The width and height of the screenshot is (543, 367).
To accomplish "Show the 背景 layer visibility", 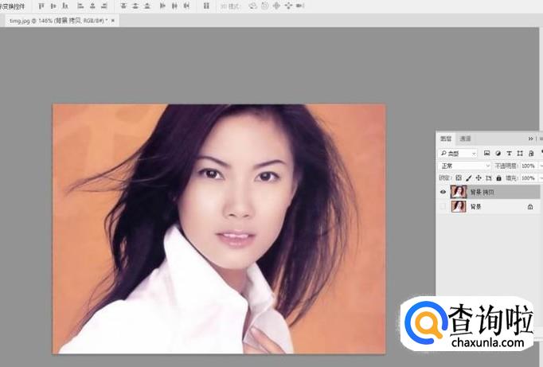I will 443,206.
